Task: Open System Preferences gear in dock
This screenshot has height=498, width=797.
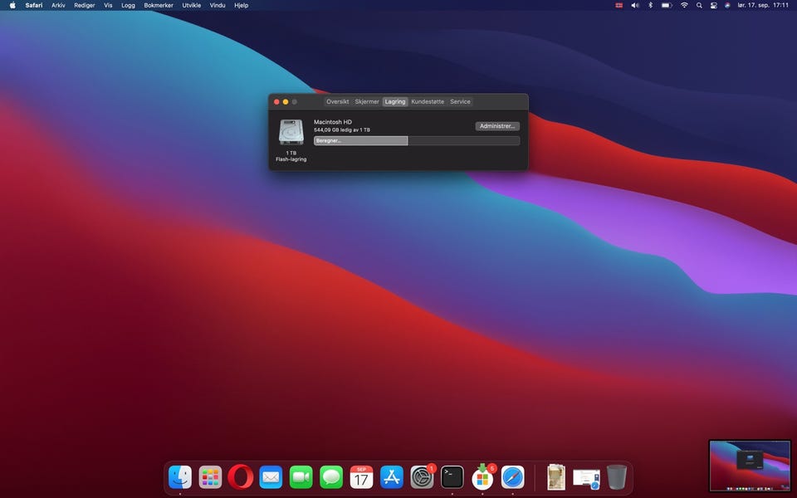Action: (422, 477)
